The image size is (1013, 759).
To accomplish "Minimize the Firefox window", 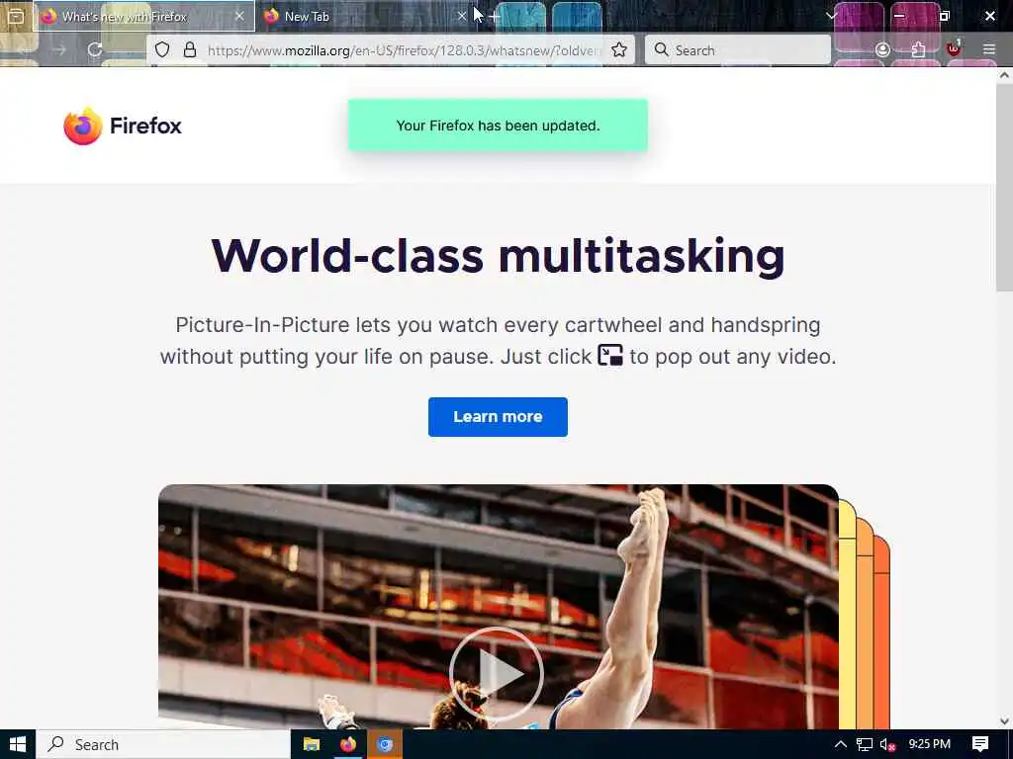I will point(898,16).
